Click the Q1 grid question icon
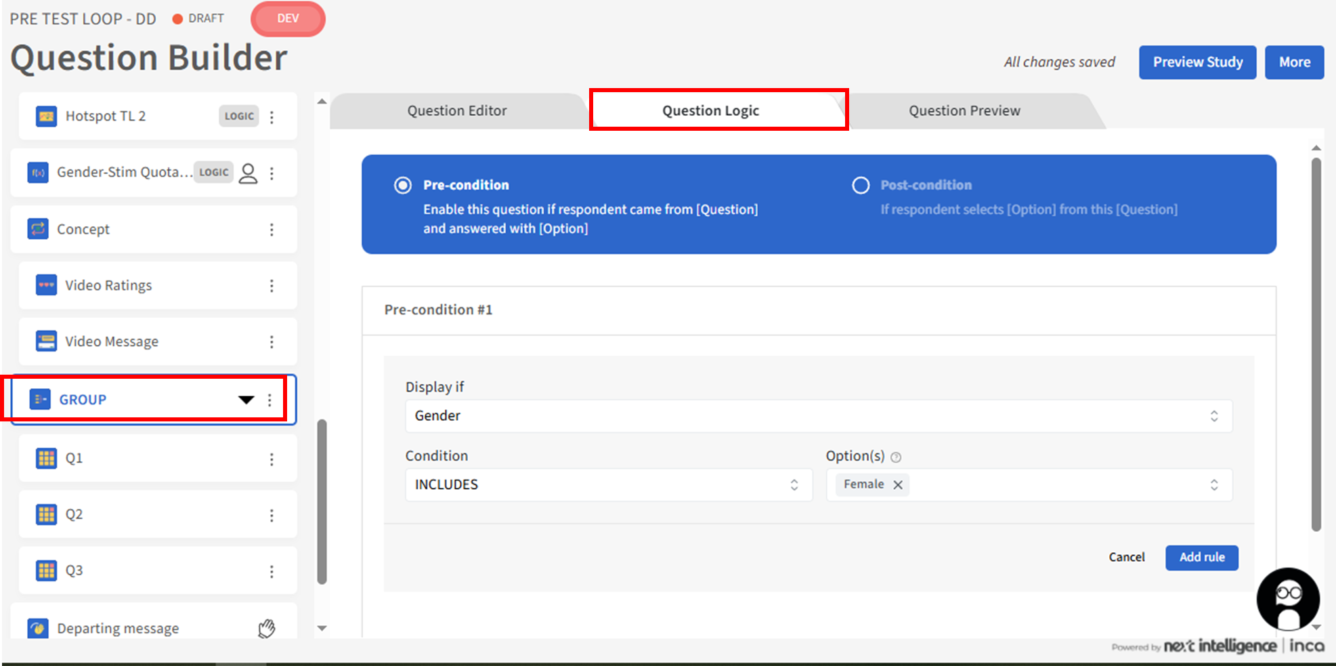 (x=46, y=458)
